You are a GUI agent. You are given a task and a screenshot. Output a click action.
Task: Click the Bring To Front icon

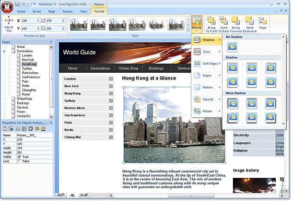pos(211,20)
